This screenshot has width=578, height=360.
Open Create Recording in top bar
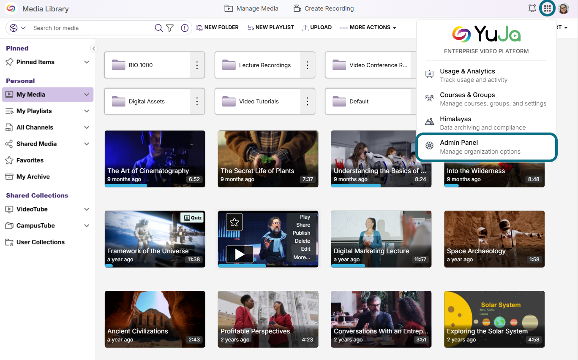(324, 8)
